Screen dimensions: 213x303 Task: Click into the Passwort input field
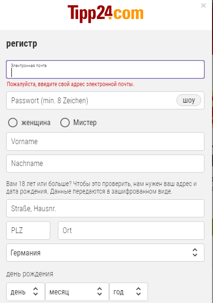pos(91,100)
